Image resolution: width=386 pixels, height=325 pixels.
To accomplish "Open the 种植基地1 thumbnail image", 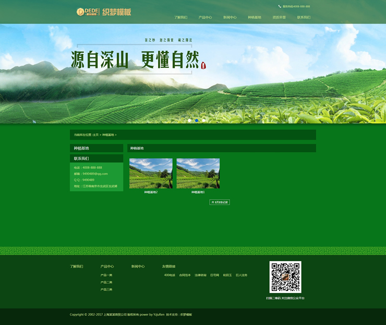I will click(x=198, y=173).
